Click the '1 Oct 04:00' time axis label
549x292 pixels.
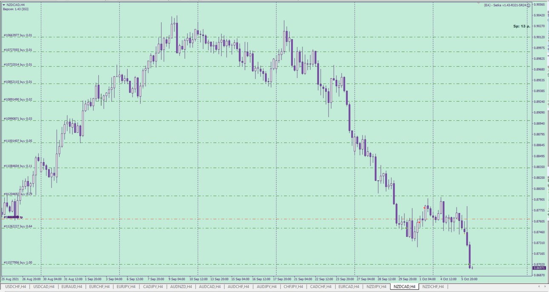(427, 279)
